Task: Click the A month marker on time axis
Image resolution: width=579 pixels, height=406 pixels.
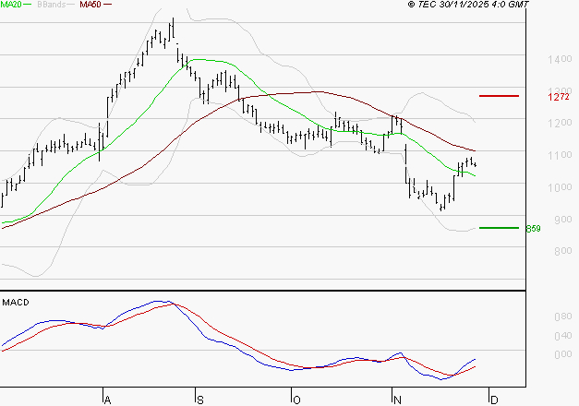Action: [107, 400]
